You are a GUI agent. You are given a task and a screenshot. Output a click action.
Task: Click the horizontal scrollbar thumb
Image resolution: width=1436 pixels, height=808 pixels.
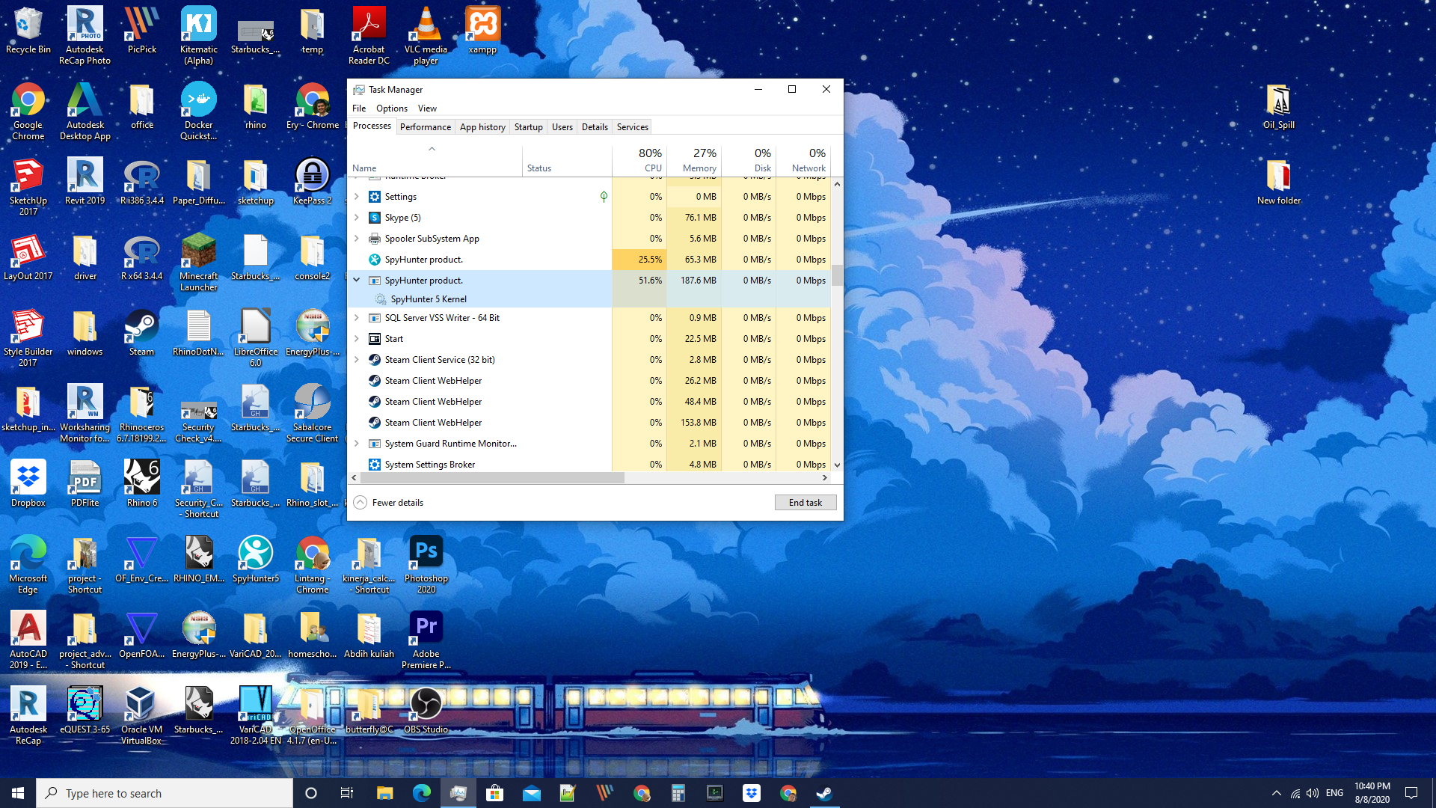tap(492, 477)
